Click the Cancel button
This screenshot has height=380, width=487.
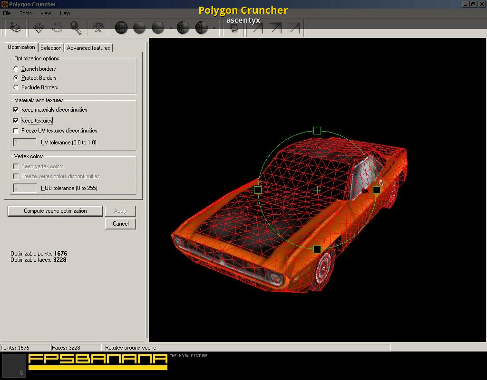(x=120, y=224)
